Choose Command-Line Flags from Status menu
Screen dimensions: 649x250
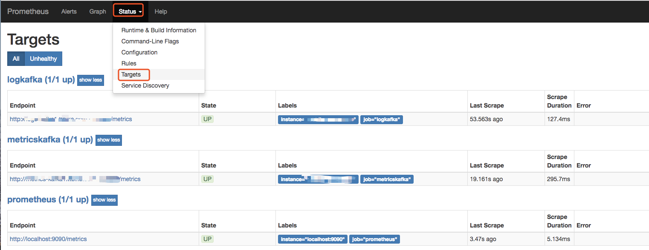[159, 41]
